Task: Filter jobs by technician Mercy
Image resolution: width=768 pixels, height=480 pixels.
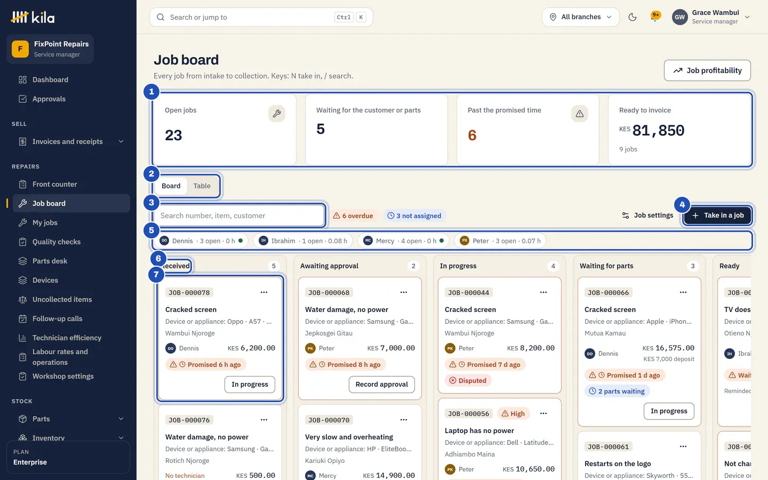Action: 403,241
